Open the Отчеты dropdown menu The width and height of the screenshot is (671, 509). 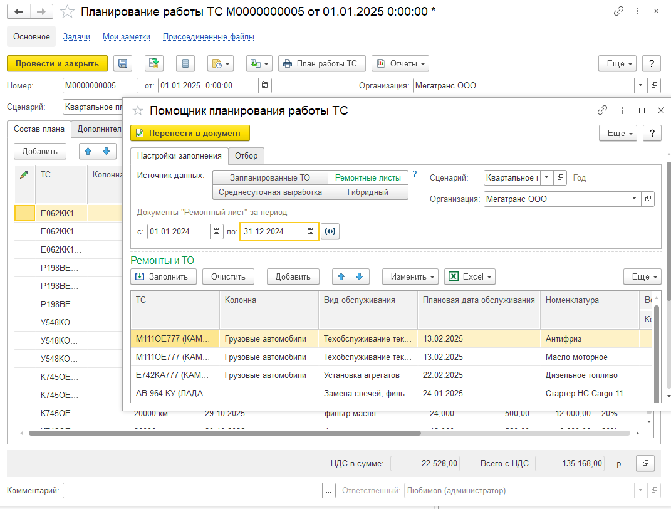(x=400, y=63)
